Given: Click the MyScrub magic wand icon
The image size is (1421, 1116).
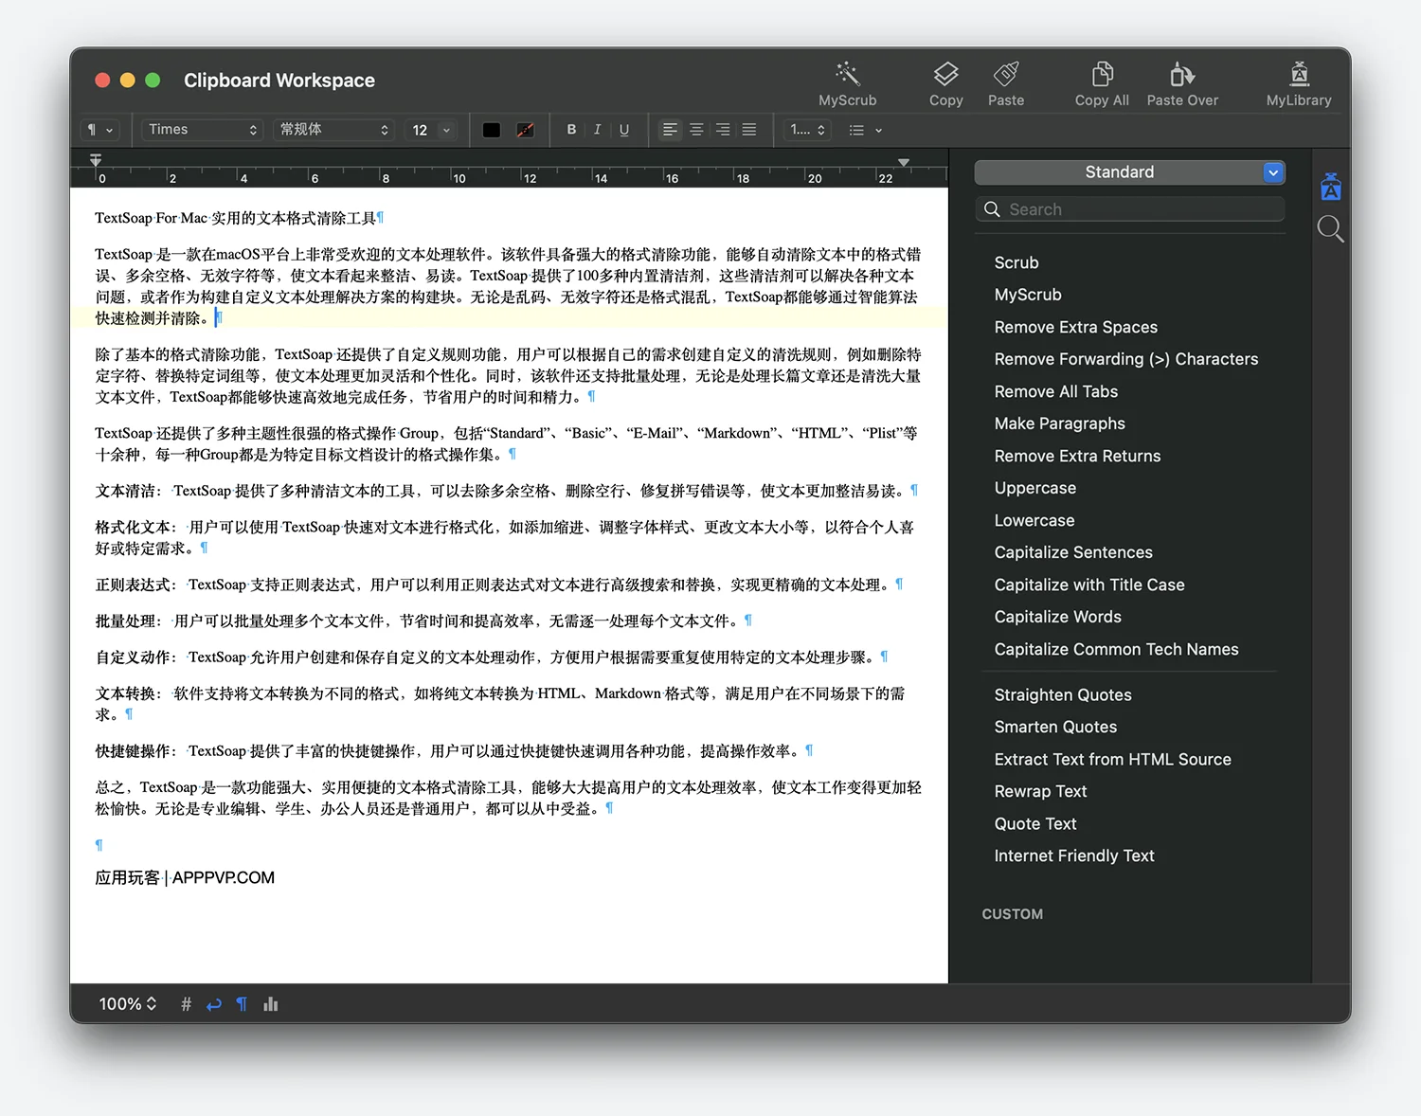Looking at the screenshot, I should coord(847,75).
